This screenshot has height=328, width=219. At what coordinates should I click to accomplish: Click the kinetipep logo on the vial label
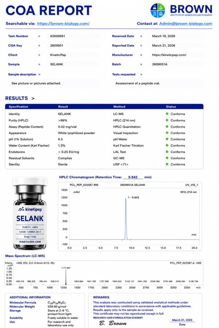click(x=30, y=209)
